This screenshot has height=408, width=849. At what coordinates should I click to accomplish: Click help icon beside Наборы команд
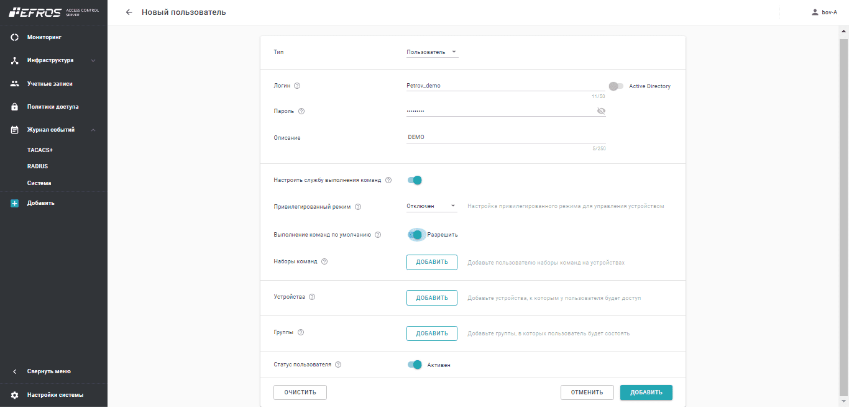click(x=324, y=261)
